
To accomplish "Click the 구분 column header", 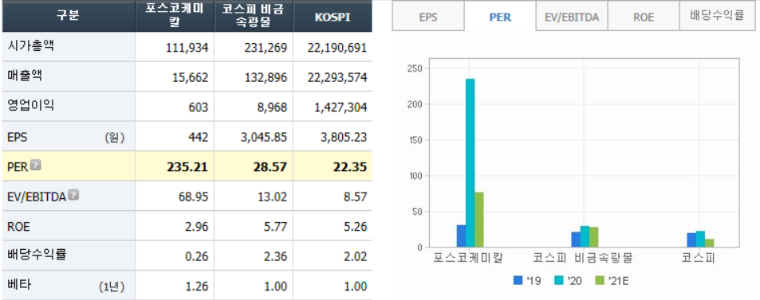I will pos(69,16).
